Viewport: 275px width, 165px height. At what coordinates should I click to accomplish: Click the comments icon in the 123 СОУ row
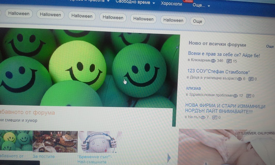251,79
